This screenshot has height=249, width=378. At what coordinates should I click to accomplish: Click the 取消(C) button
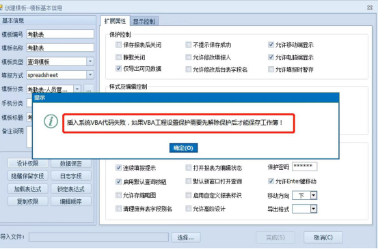point(323,237)
